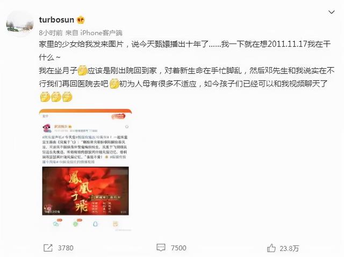This screenshot has width=344, height=257.
Task: Click the repost icon with 3780
Action: (48, 248)
